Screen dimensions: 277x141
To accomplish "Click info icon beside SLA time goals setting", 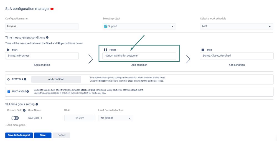I will [x=37, y=104].
